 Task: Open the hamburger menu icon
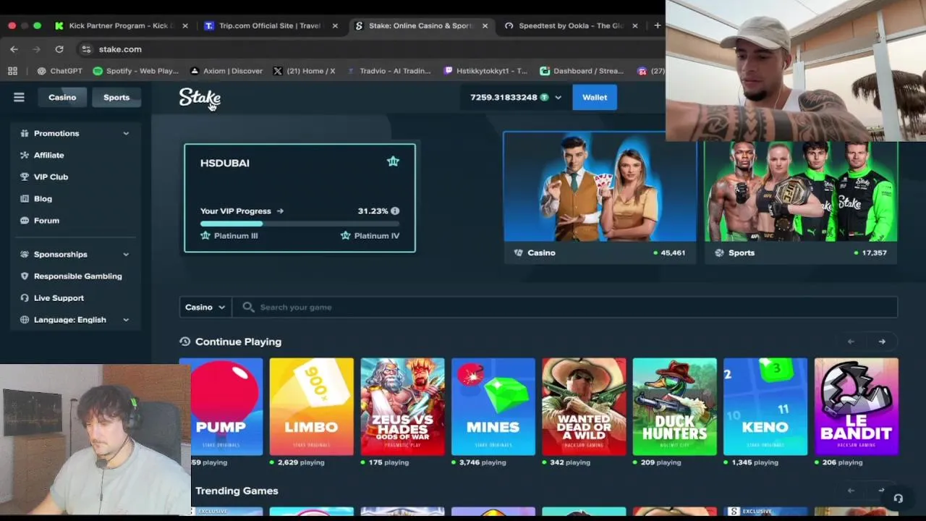pyautogui.click(x=19, y=97)
